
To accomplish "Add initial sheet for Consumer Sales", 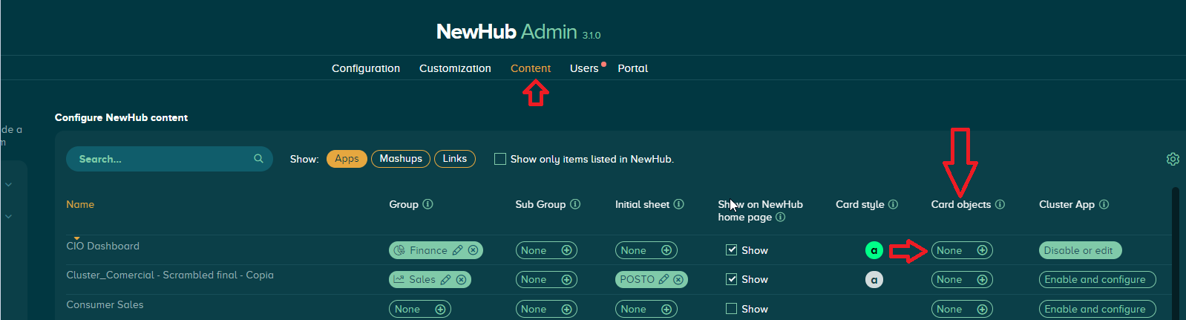I will pos(666,309).
